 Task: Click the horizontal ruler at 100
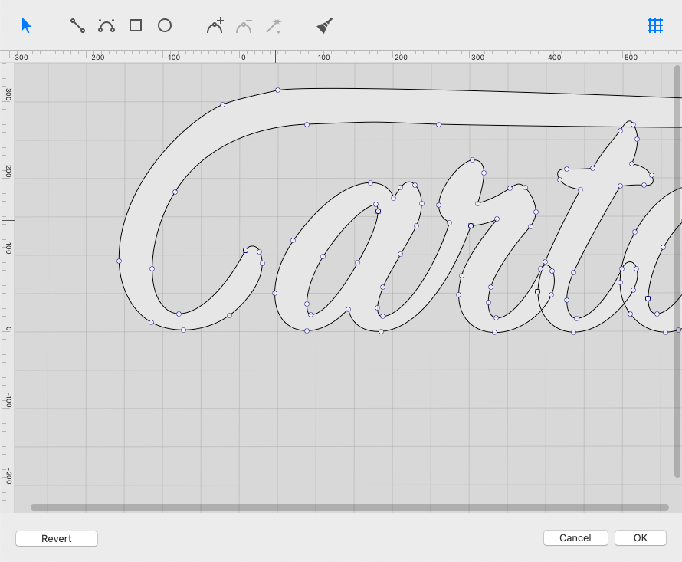(x=323, y=57)
